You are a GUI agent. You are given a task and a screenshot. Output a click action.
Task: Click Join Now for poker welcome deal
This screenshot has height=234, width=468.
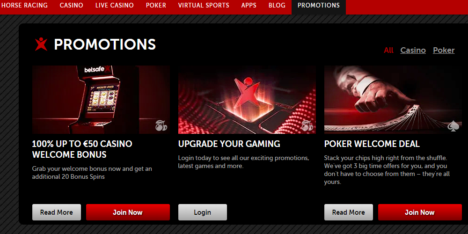coord(420,212)
